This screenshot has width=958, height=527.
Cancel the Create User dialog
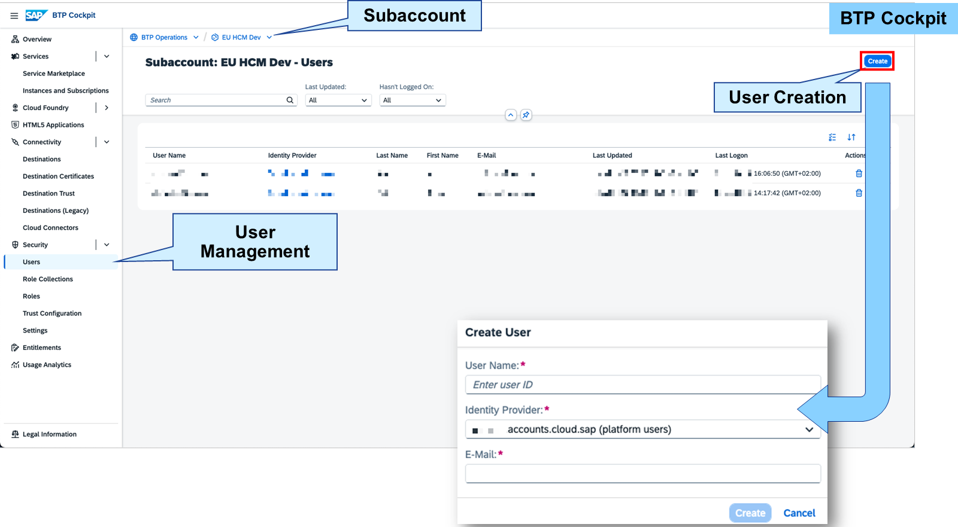(799, 513)
